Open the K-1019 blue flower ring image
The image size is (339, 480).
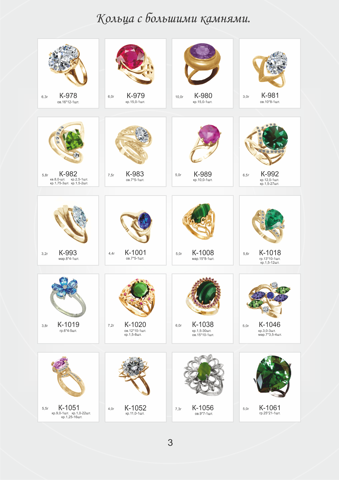(x=68, y=297)
